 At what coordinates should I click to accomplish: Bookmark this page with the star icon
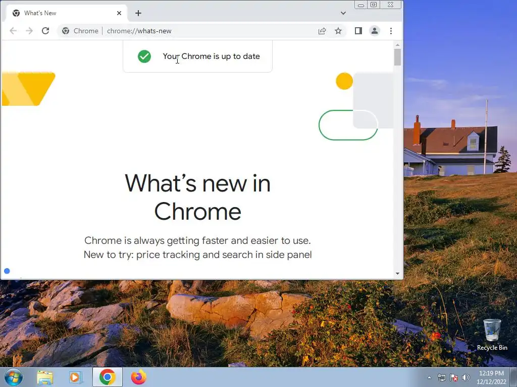click(338, 31)
